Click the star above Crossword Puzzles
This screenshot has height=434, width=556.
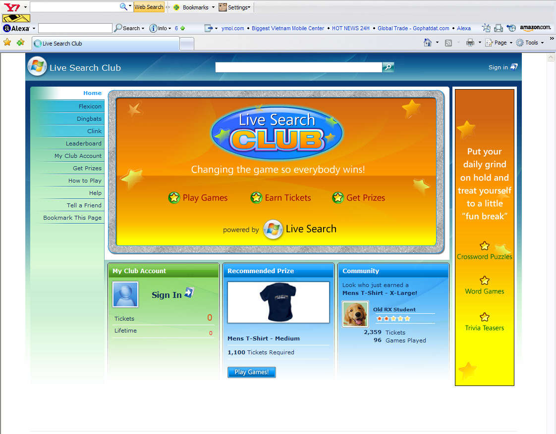(x=484, y=245)
